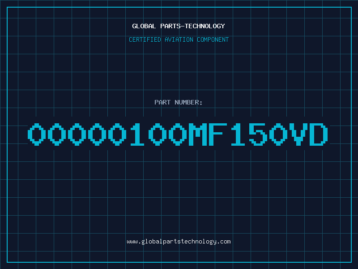
Task: Click the GLOBAL PARTS-TECHNOLOGY heading
Action: 179,26
